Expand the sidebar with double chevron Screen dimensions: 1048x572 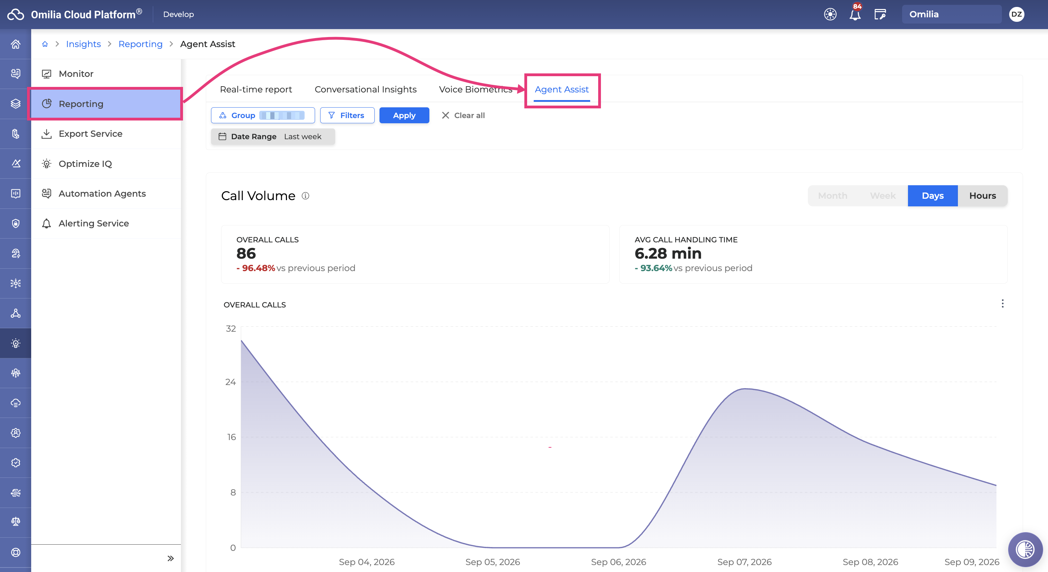click(171, 558)
